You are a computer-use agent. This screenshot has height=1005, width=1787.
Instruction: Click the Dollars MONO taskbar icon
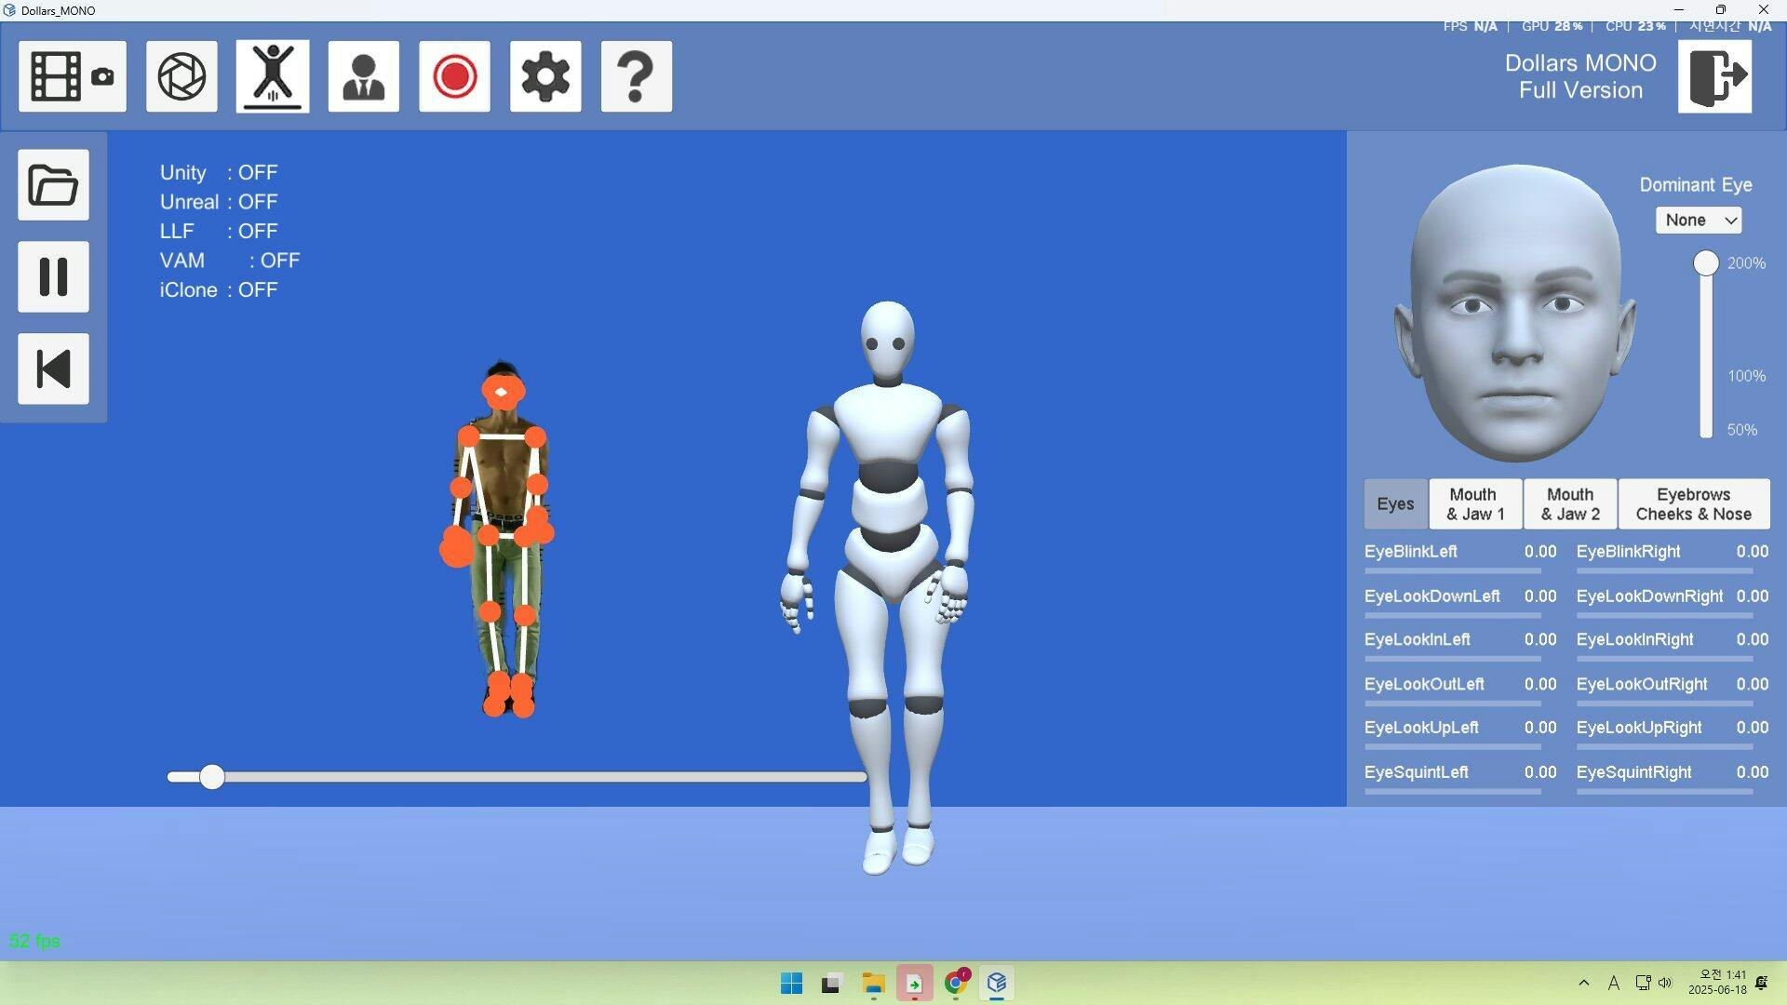click(x=997, y=984)
